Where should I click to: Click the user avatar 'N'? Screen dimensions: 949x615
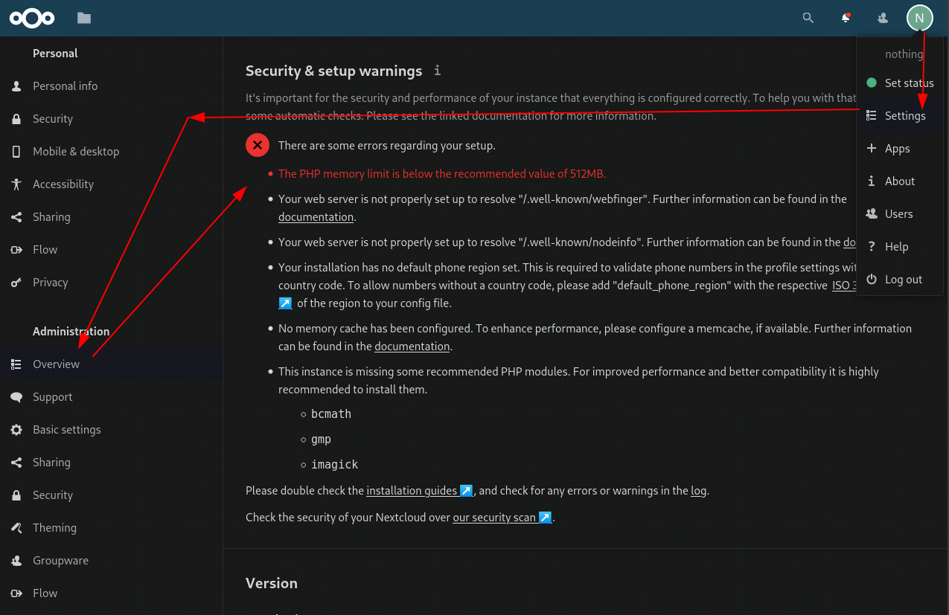(x=919, y=18)
